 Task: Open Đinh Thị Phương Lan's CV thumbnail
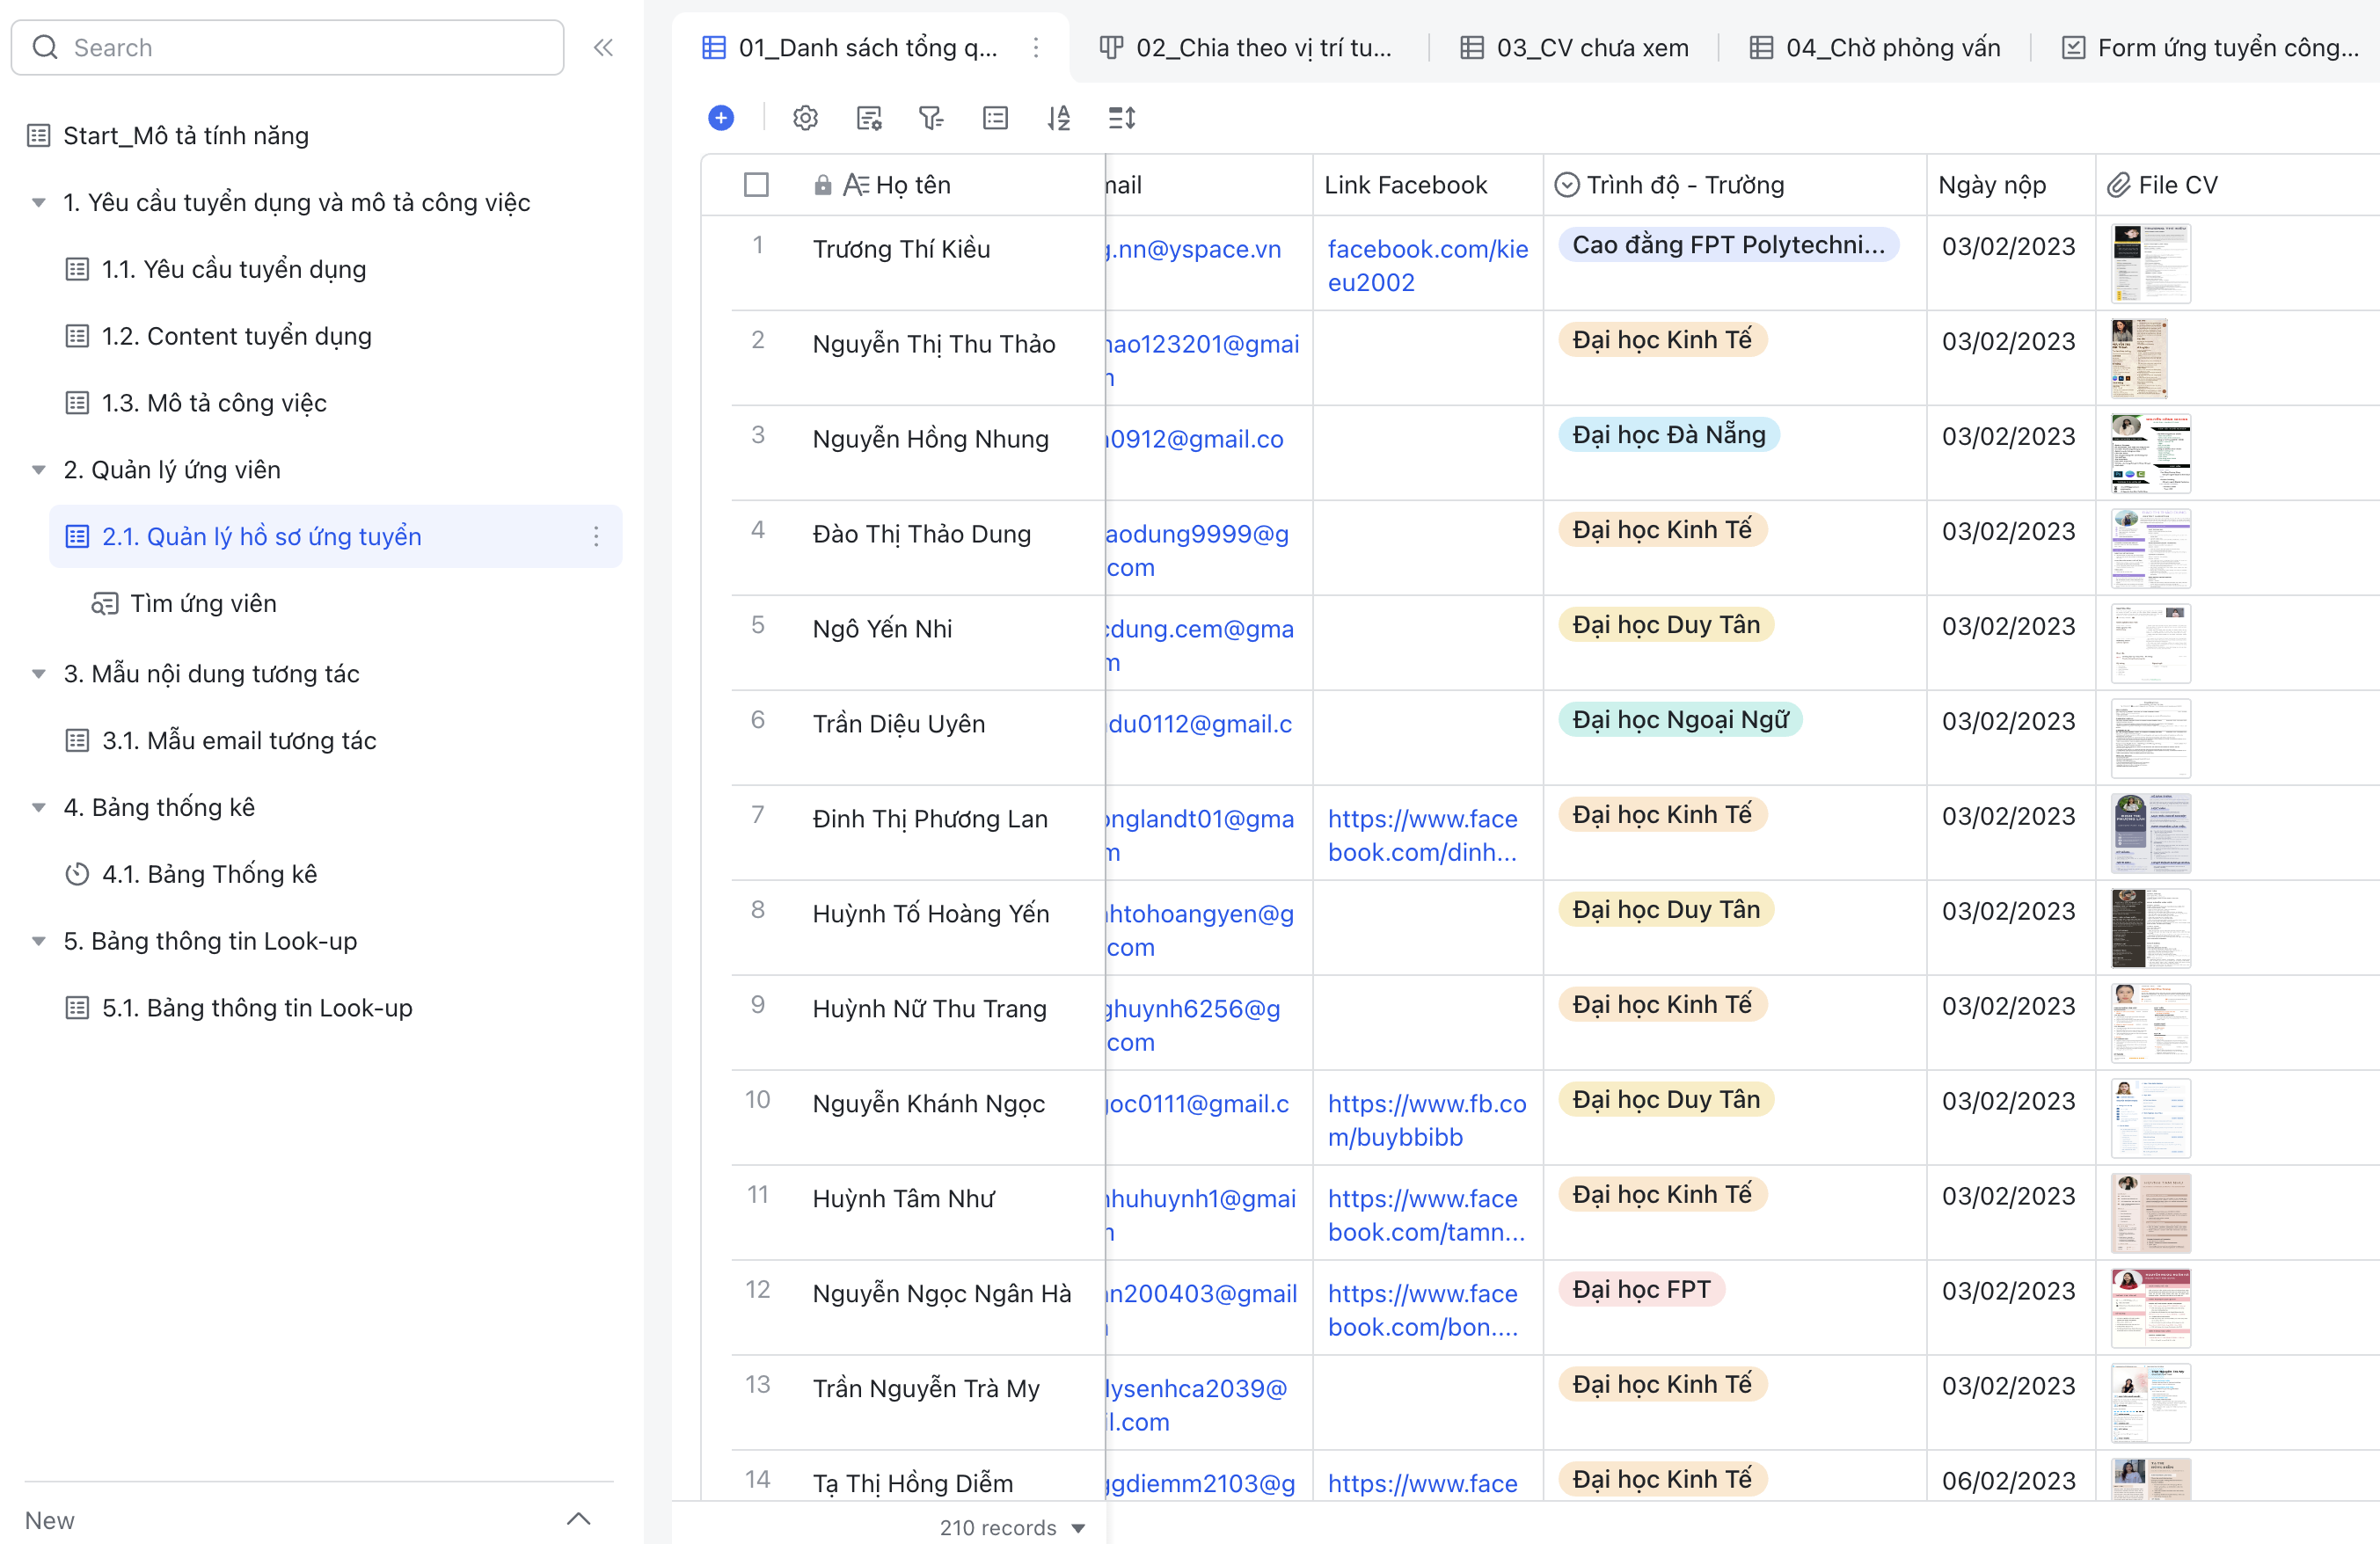tap(2150, 834)
